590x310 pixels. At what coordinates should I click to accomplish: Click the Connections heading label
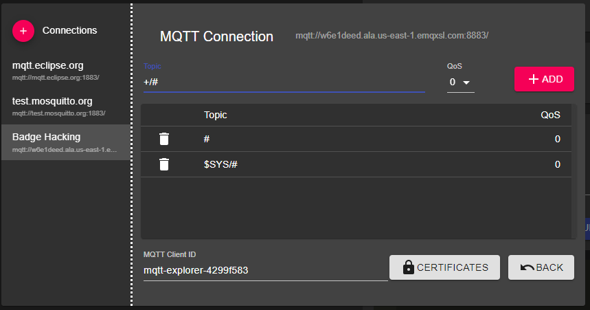(69, 30)
